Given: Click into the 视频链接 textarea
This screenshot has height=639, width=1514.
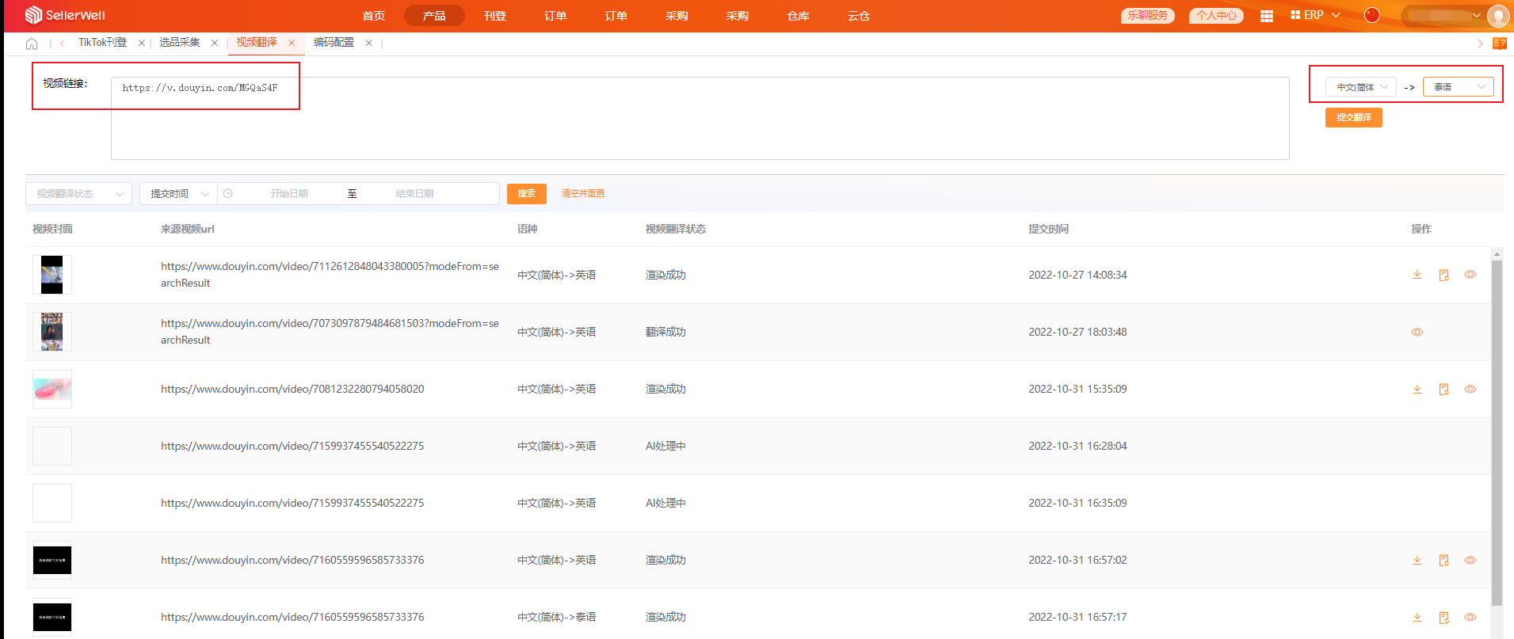Looking at the screenshot, I should [x=700, y=118].
